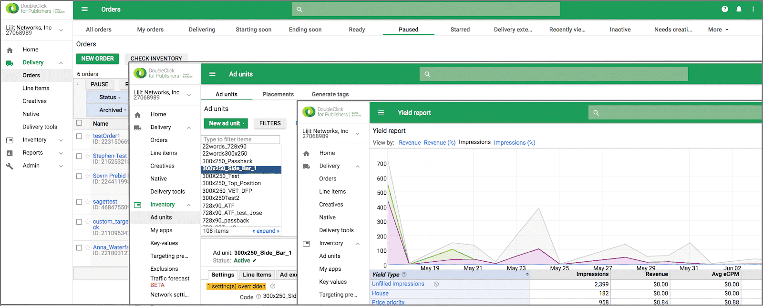Open hamburger menu in Orders window

pyautogui.click(x=84, y=9)
